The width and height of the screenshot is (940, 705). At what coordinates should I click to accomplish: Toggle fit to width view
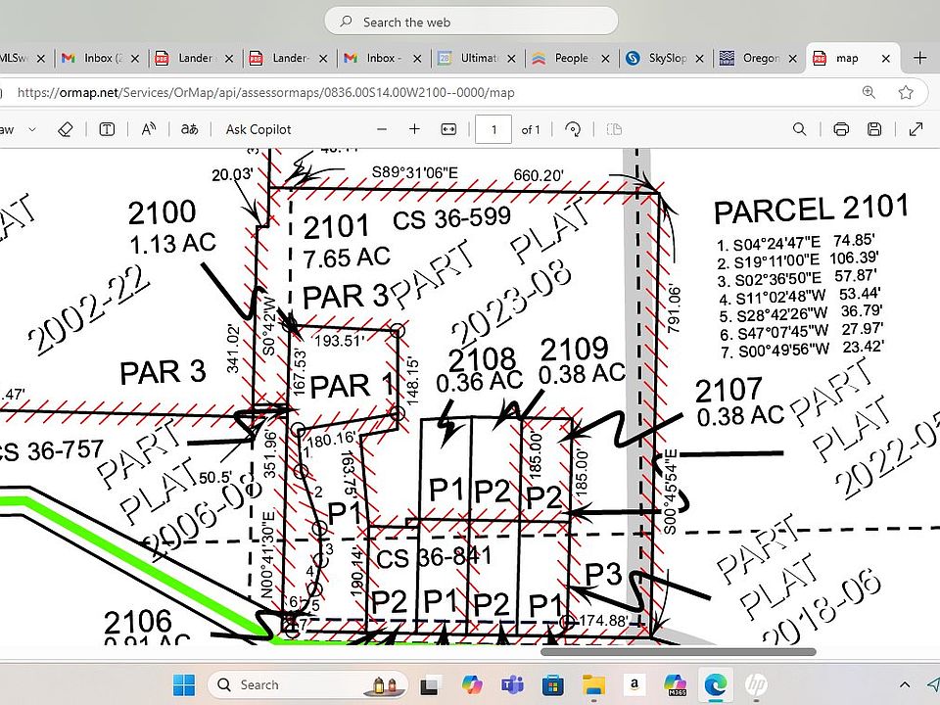tap(448, 129)
